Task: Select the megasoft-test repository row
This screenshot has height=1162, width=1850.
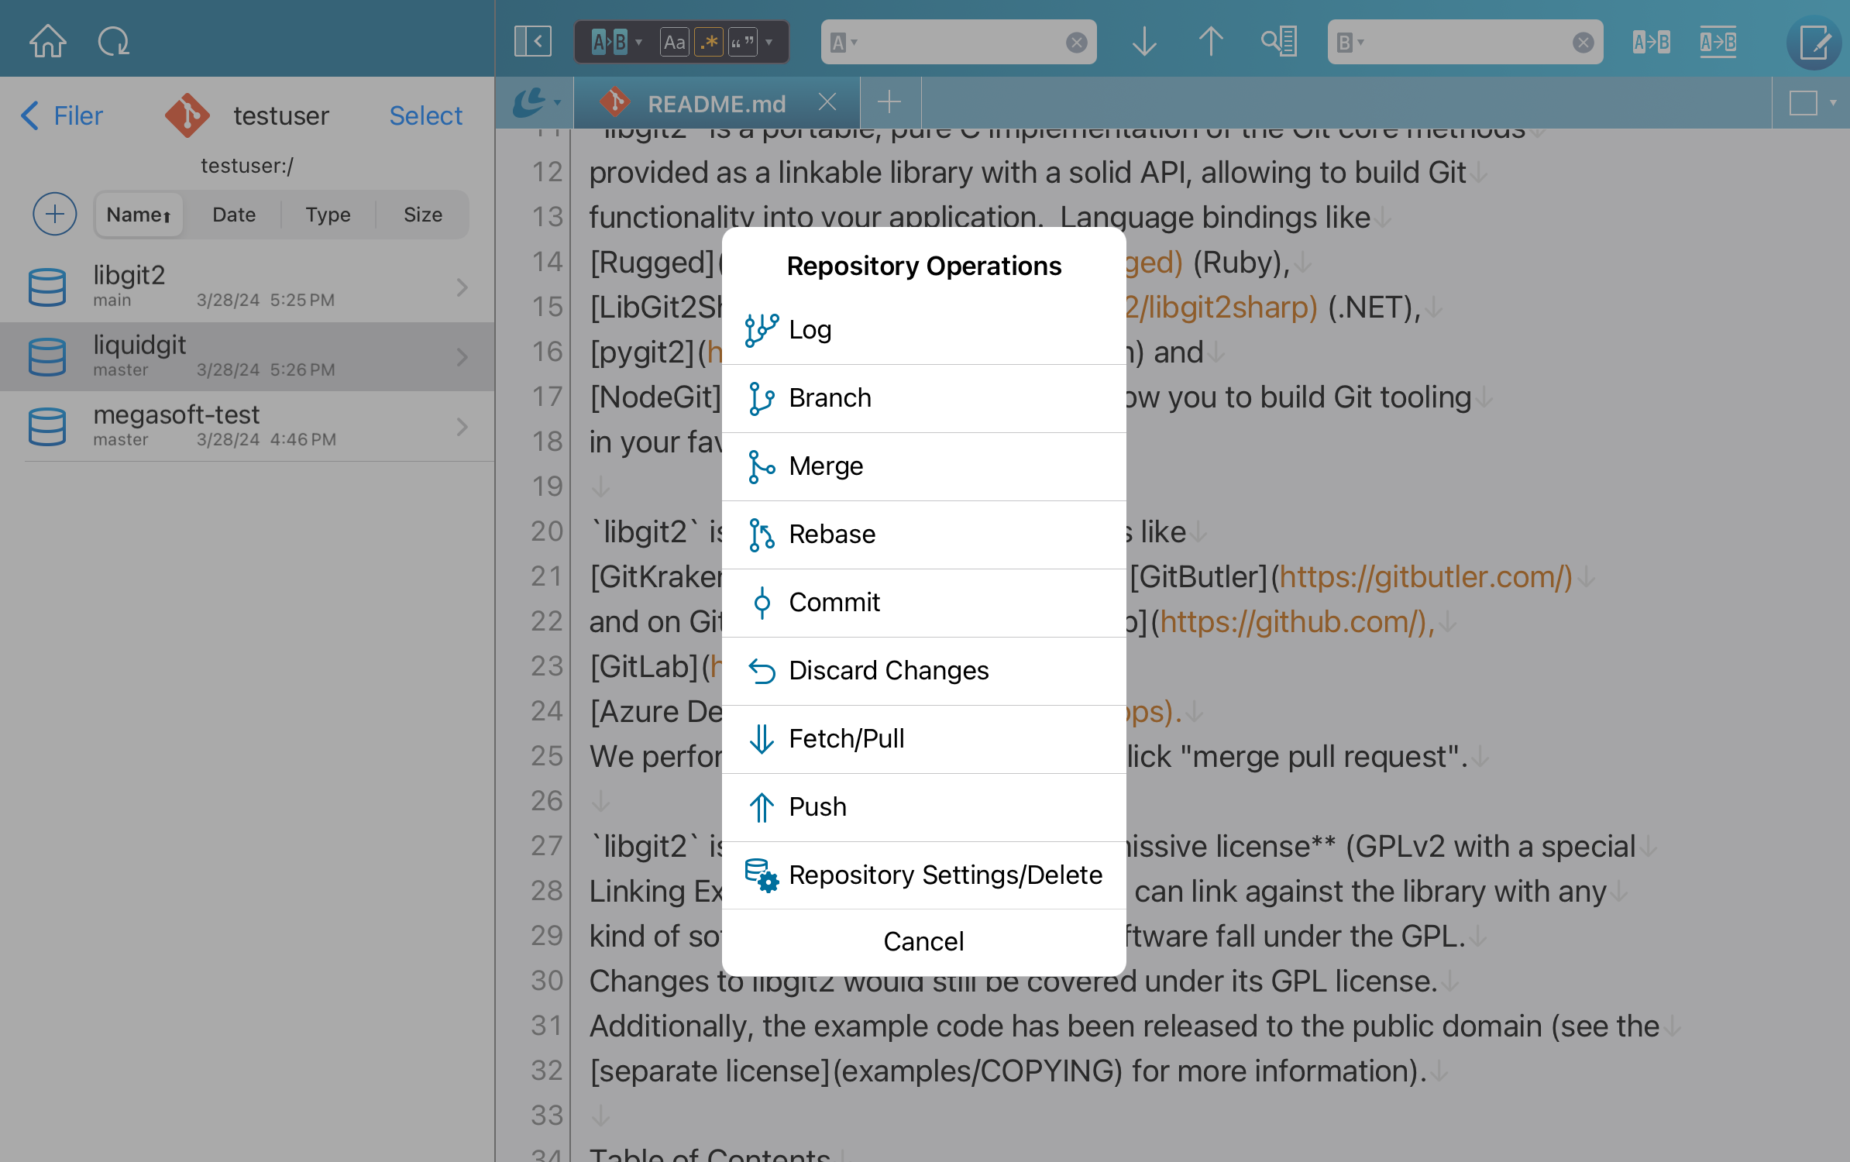Action: pos(232,426)
